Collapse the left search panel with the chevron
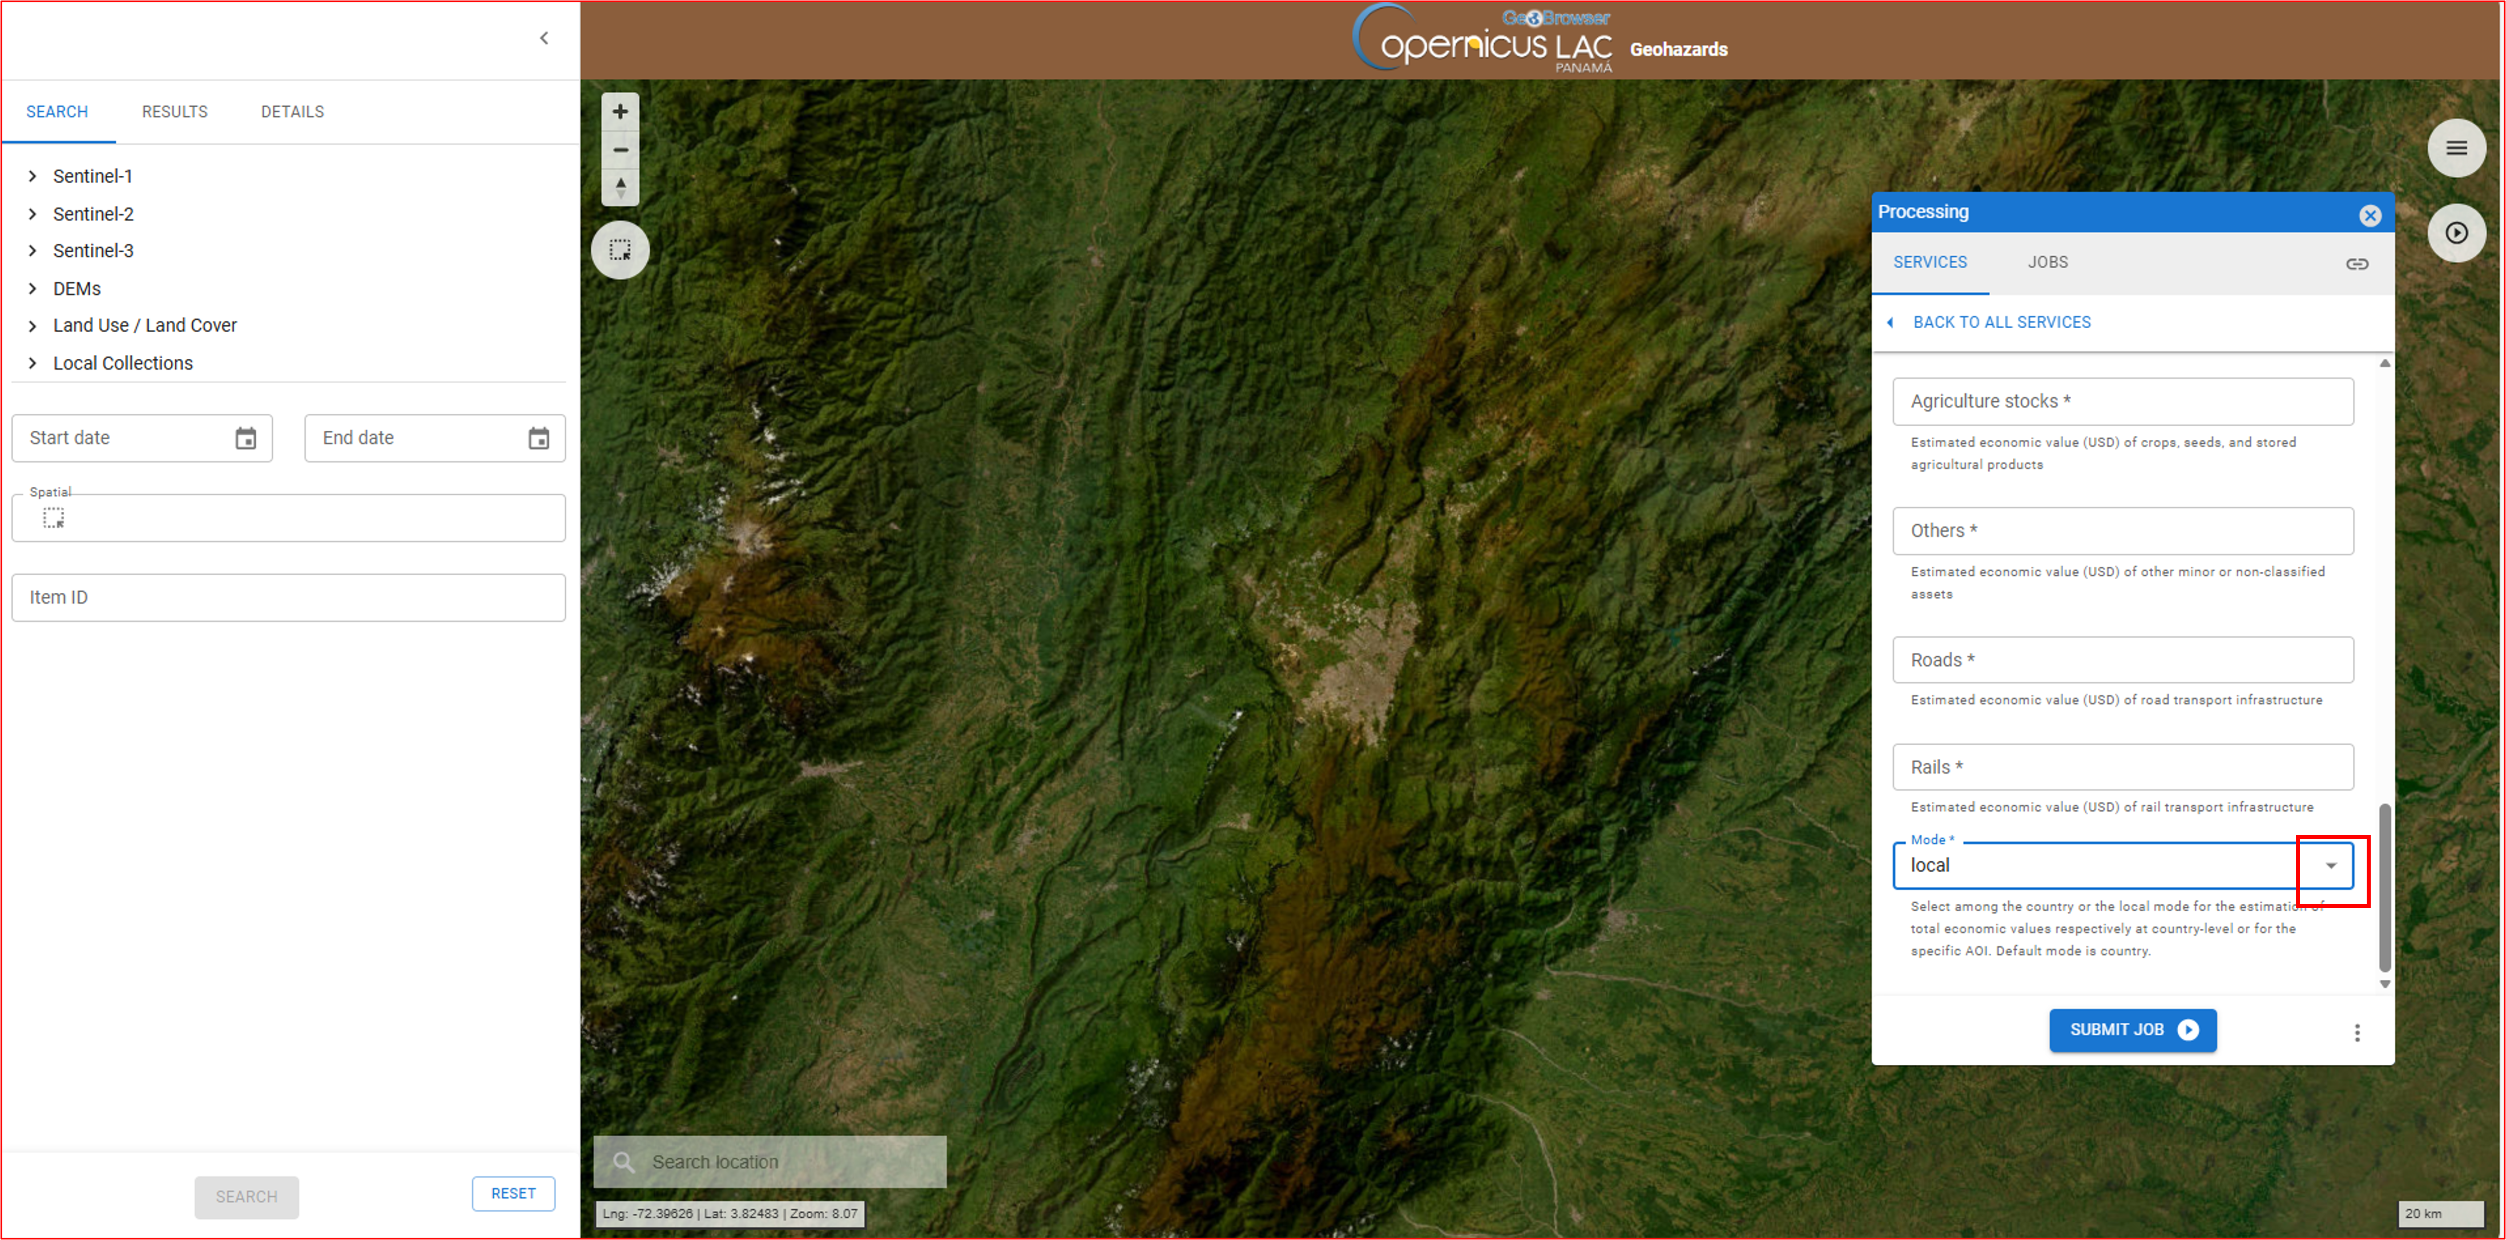 coord(544,38)
